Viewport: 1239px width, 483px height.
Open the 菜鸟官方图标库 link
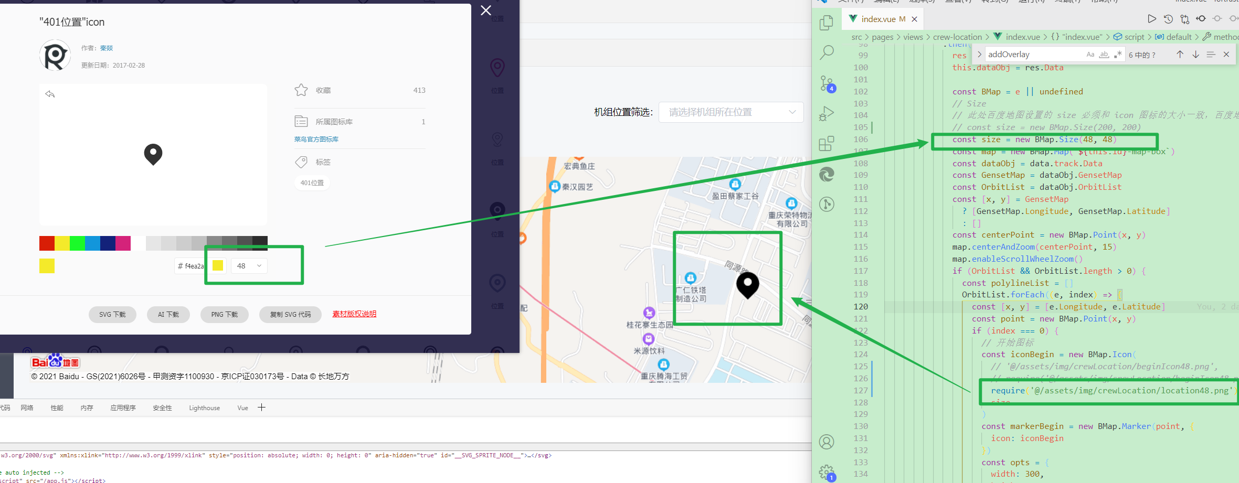click(316, 139)
